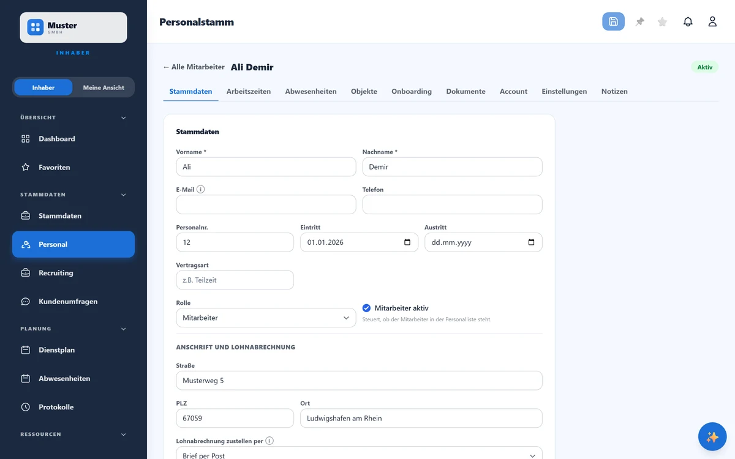Screen dimensions: 735x459
Task: Click the Recruiting briefcase icon
Action: point(26,273)
